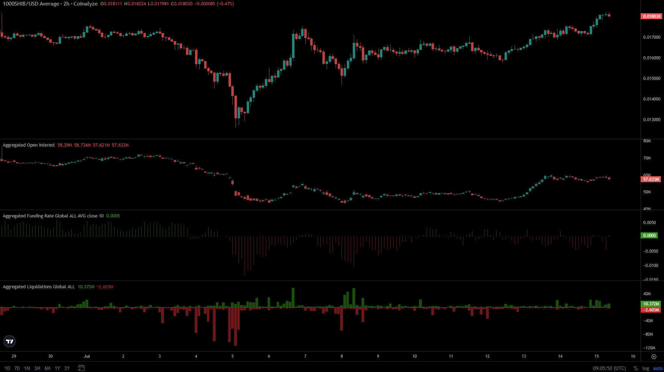
Task: Toggle log scale mode
Action: [646, 368]
